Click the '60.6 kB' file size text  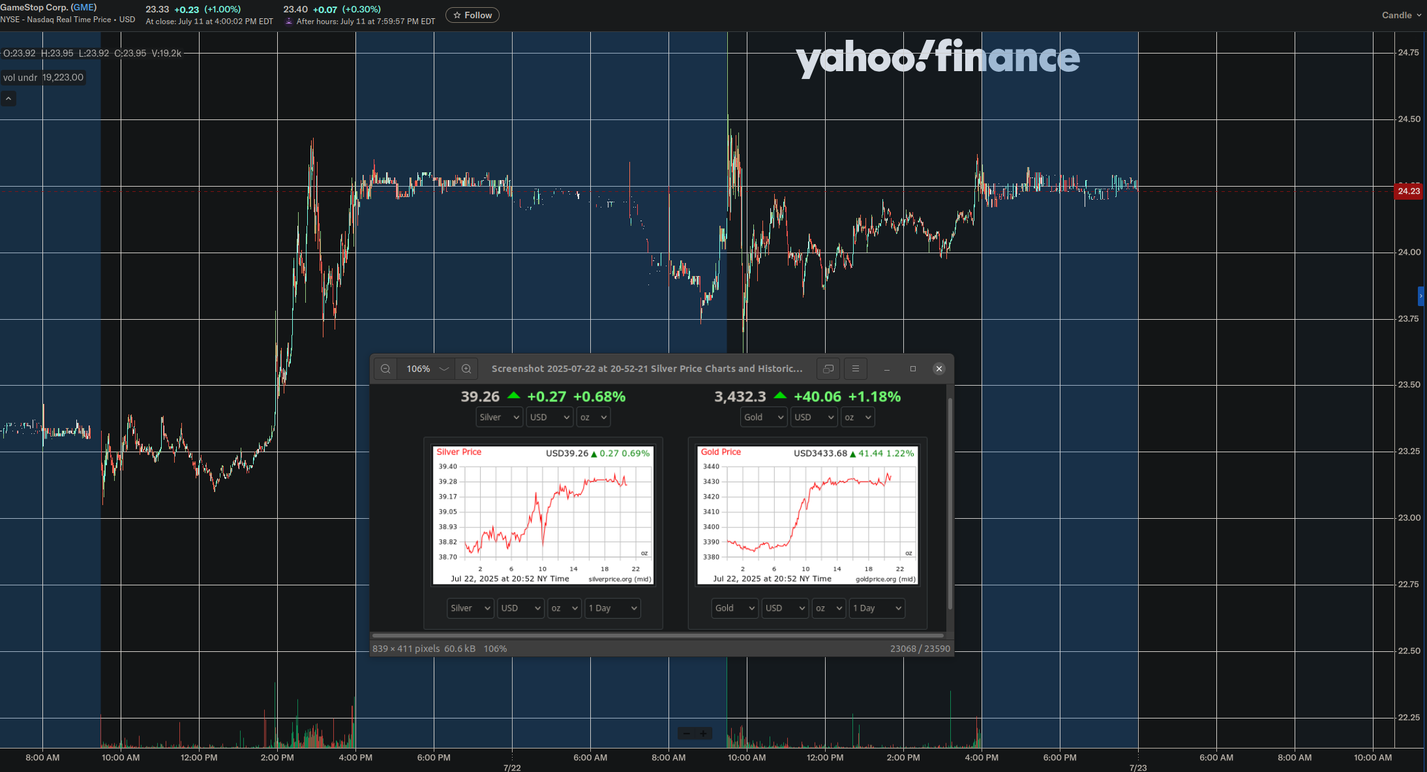[x=460, y=649]
